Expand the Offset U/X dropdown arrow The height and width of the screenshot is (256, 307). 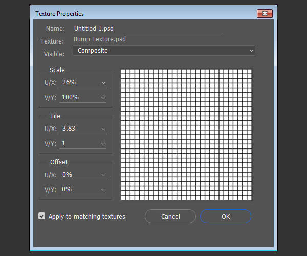click(x=103, y=175)
